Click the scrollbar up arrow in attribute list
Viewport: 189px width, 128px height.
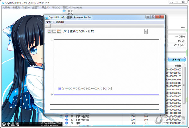click(x=184, y=65)
